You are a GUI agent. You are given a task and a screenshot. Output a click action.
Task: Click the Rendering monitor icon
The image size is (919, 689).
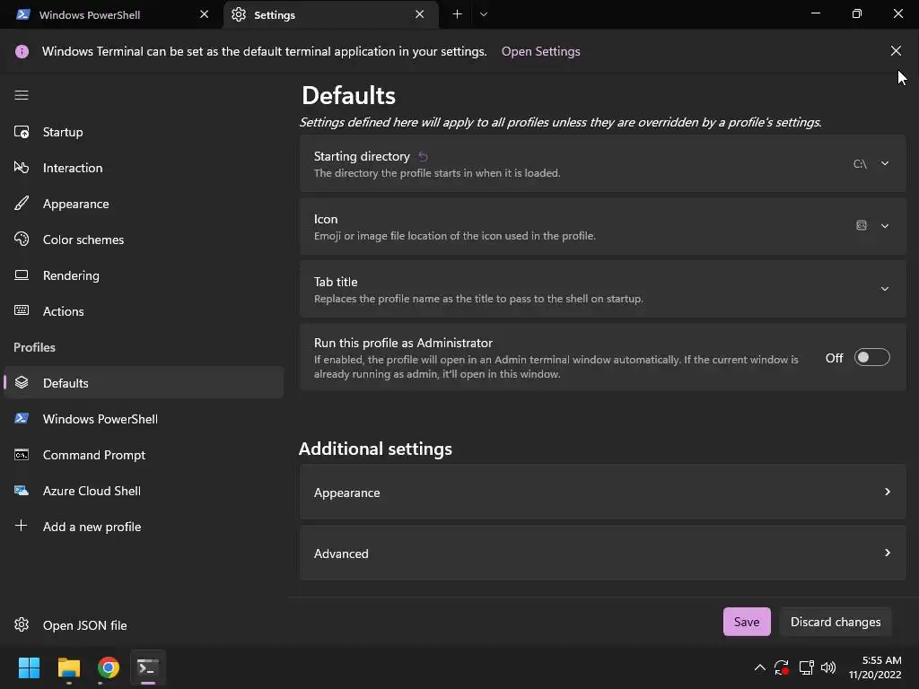[22, 275]
